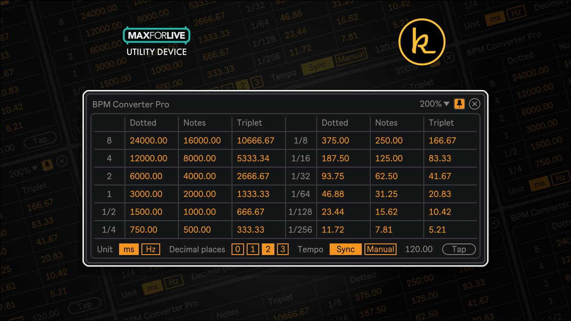
Task: Select dotted value 187.50
Action: point(335,158)
